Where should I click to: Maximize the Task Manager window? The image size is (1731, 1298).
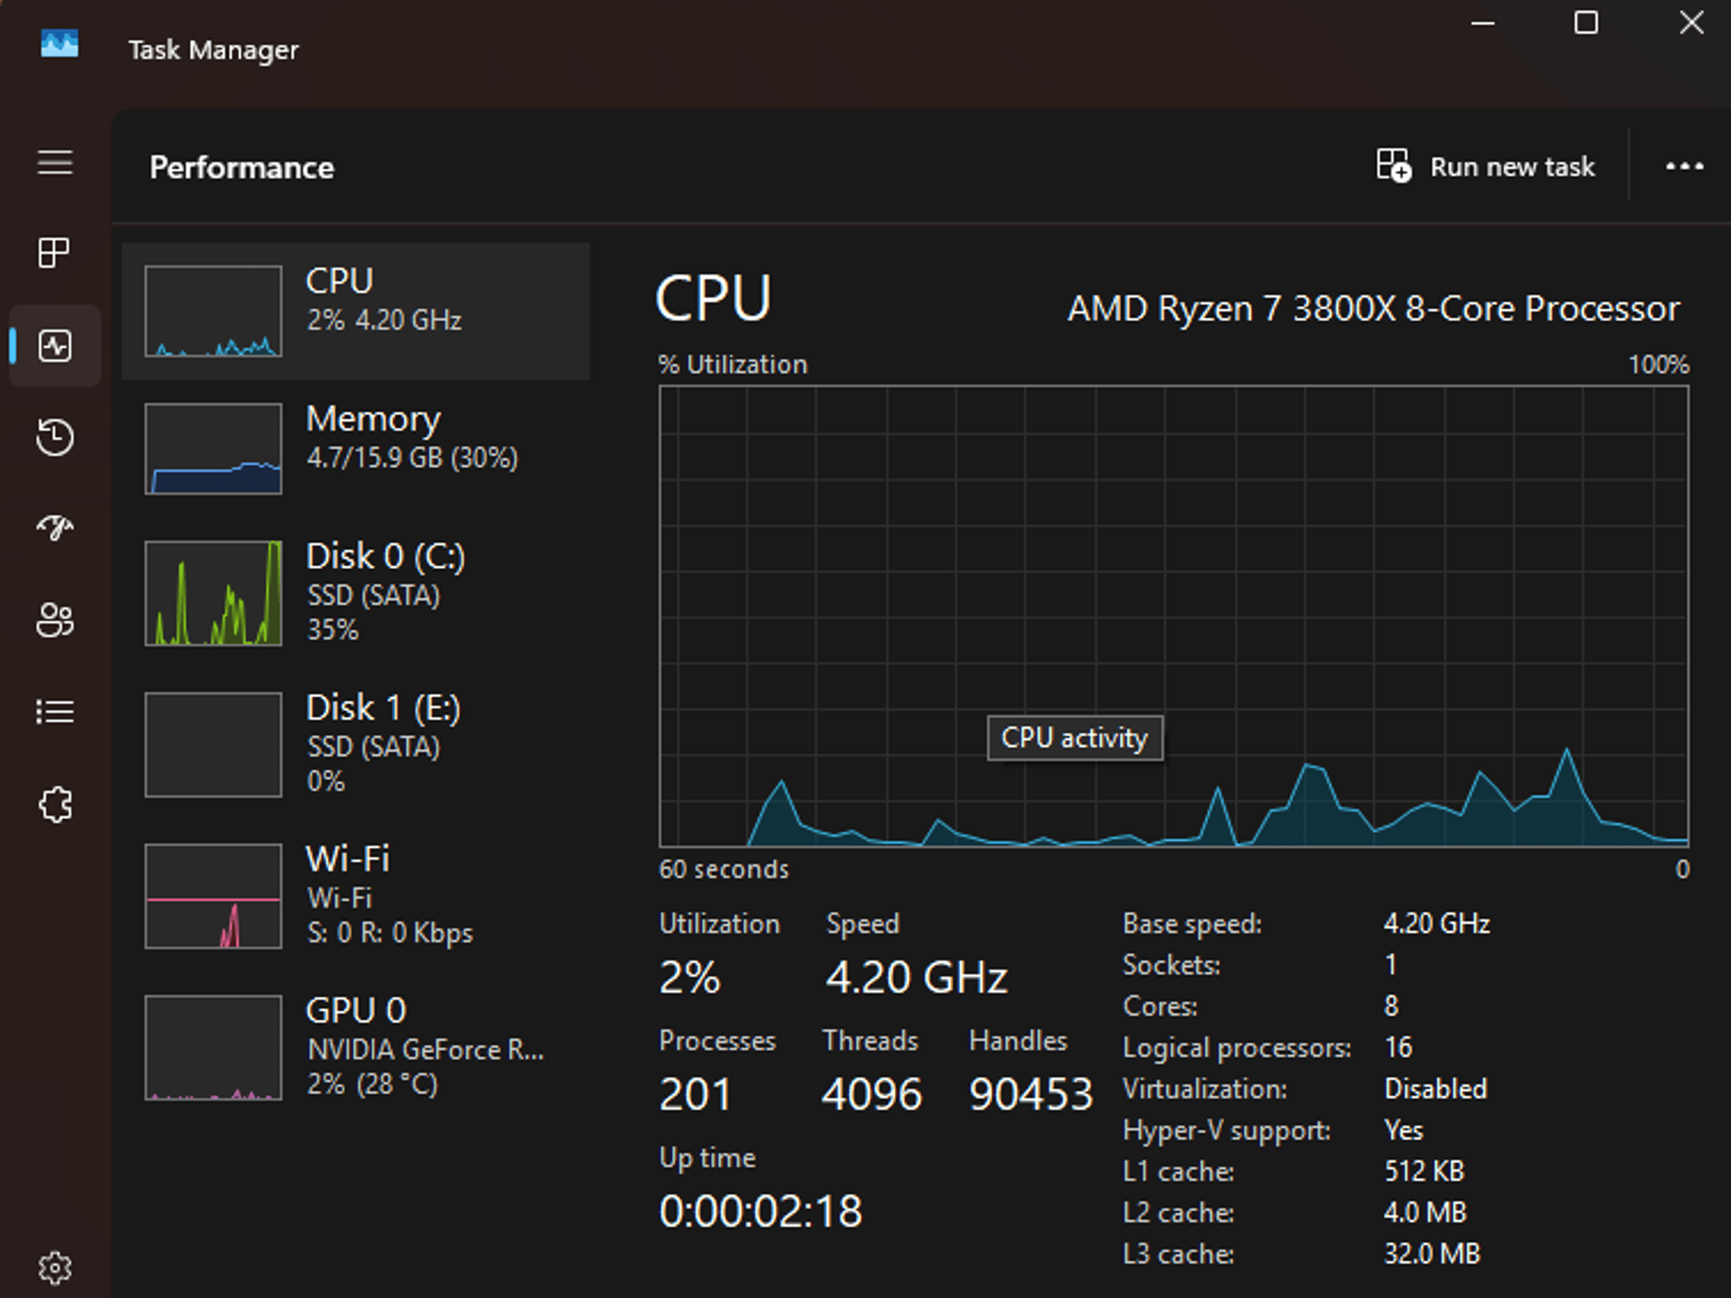tap(1586, 23)
